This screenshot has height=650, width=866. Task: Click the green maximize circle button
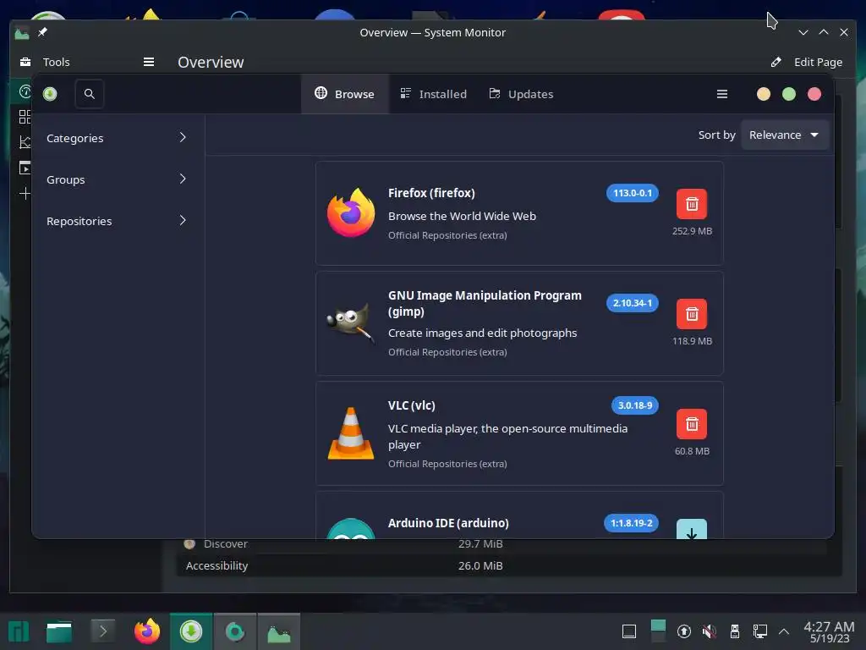pos(789,94)
